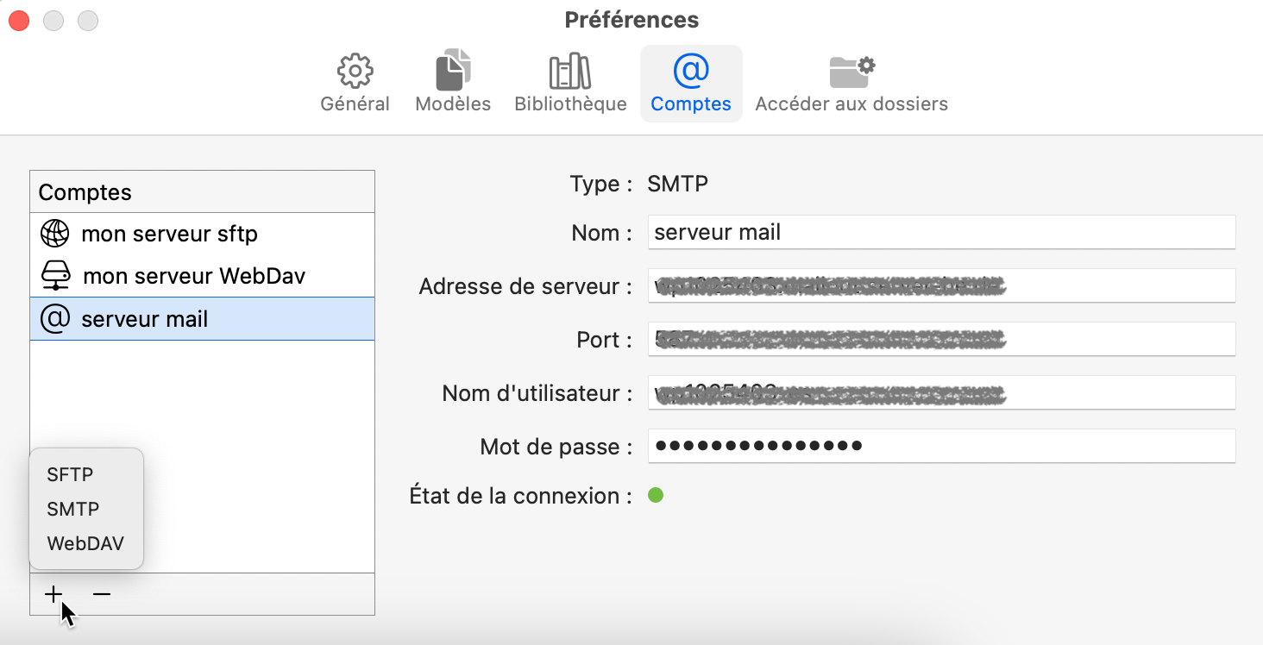The height and width of the screenshot is (645, 1263).
Task: Select the Comptes @ icon in toolbar
Action: coord(690,82)
